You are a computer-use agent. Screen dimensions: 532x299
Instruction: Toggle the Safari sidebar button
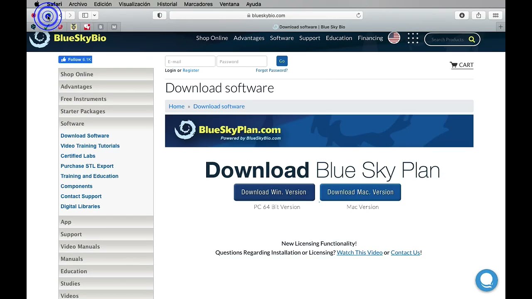(x=85, y=15)
